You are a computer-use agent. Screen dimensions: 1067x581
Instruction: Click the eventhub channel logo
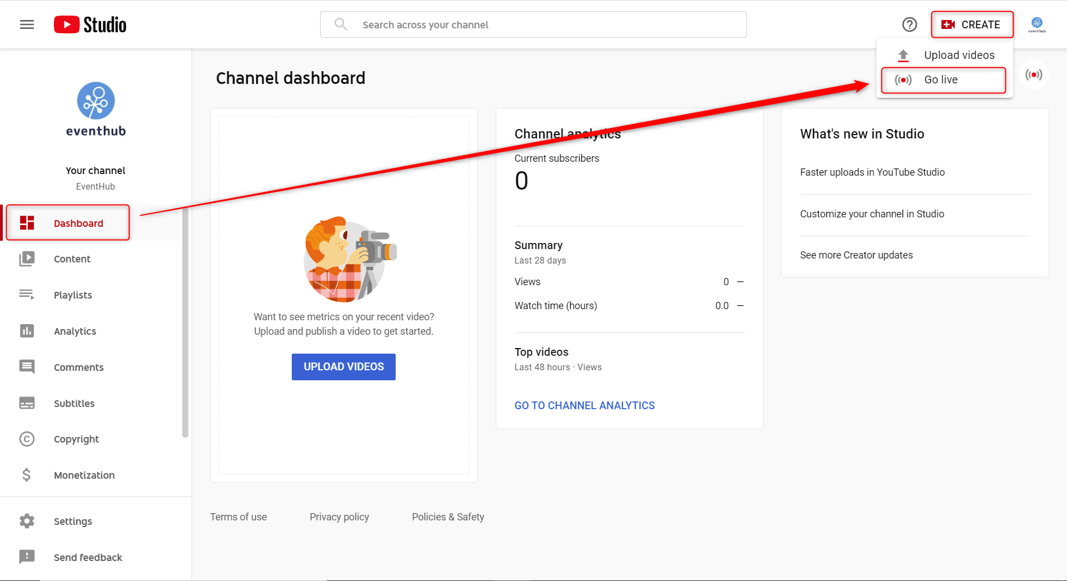96,110
